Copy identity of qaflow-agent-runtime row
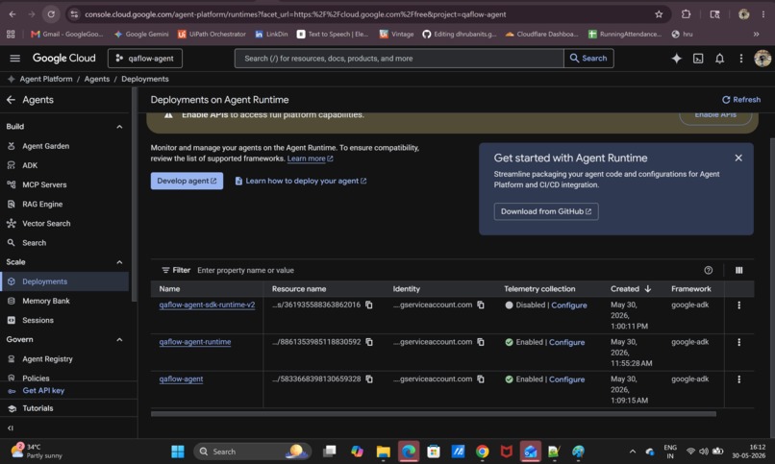This screenshot has height=464, width=775. [481, 342]
